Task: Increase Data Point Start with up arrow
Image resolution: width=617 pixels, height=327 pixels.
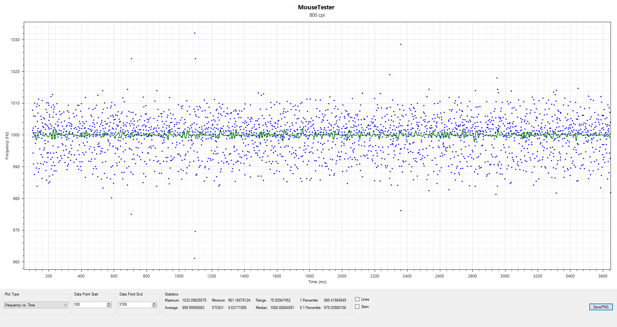Action: [x=109, y=303]
